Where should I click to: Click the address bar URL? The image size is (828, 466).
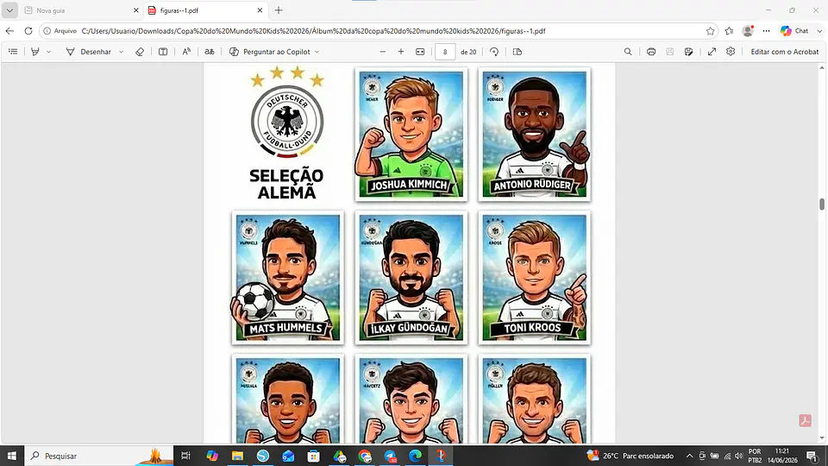pyautogui.click(x=314, y=31)
